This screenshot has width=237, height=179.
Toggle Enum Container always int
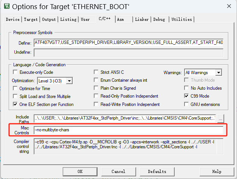pyautogui.click(x=96, y=80)
